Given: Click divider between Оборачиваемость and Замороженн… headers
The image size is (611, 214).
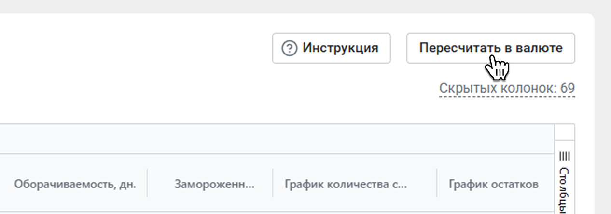Looking at the screenshot, I should [147, 183].
